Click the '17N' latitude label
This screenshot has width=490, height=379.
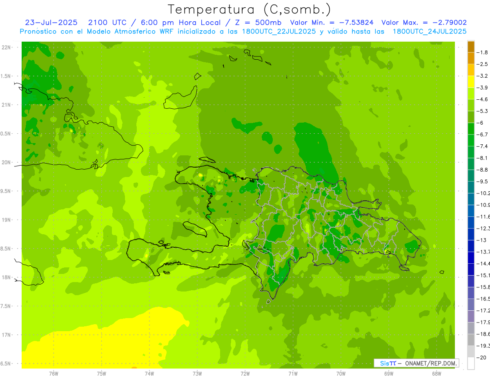click(x=6, y=335)
